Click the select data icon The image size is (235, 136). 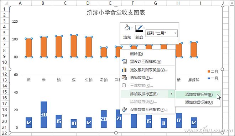click(124, 78)
